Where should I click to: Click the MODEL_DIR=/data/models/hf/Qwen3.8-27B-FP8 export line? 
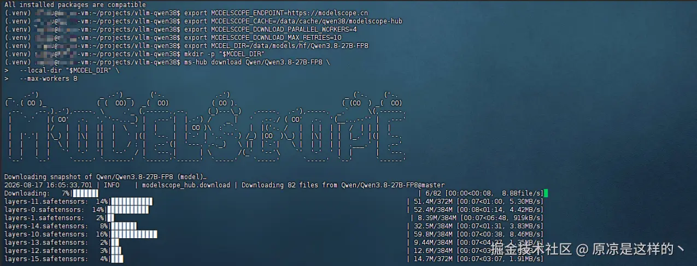pyautogui.click(x=276, y=46)
